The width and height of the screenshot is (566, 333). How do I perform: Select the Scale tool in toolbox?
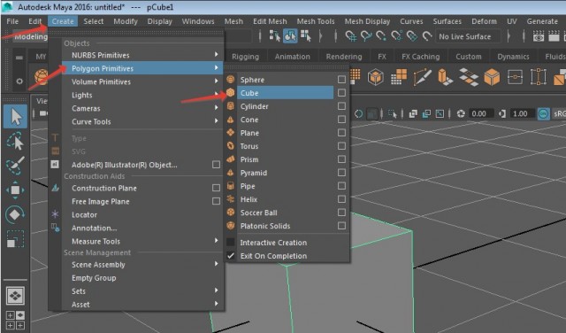tap(15, 239)
